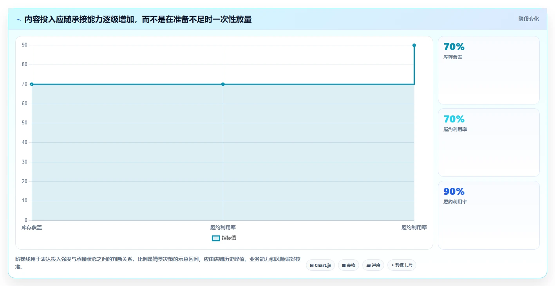Click y-axis label 10
The image size is (555, 286).
(25, 201)
